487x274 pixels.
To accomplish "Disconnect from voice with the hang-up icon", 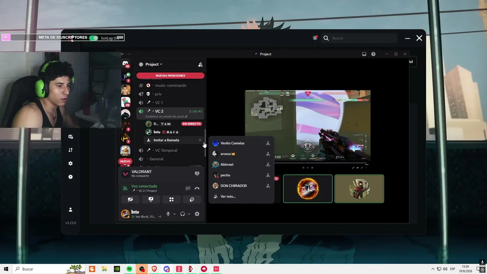I will (197, 188).
